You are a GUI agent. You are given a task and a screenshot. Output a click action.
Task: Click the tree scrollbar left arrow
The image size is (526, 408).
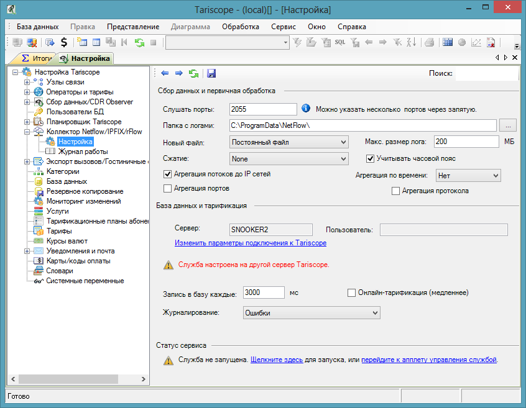(13, 379)
